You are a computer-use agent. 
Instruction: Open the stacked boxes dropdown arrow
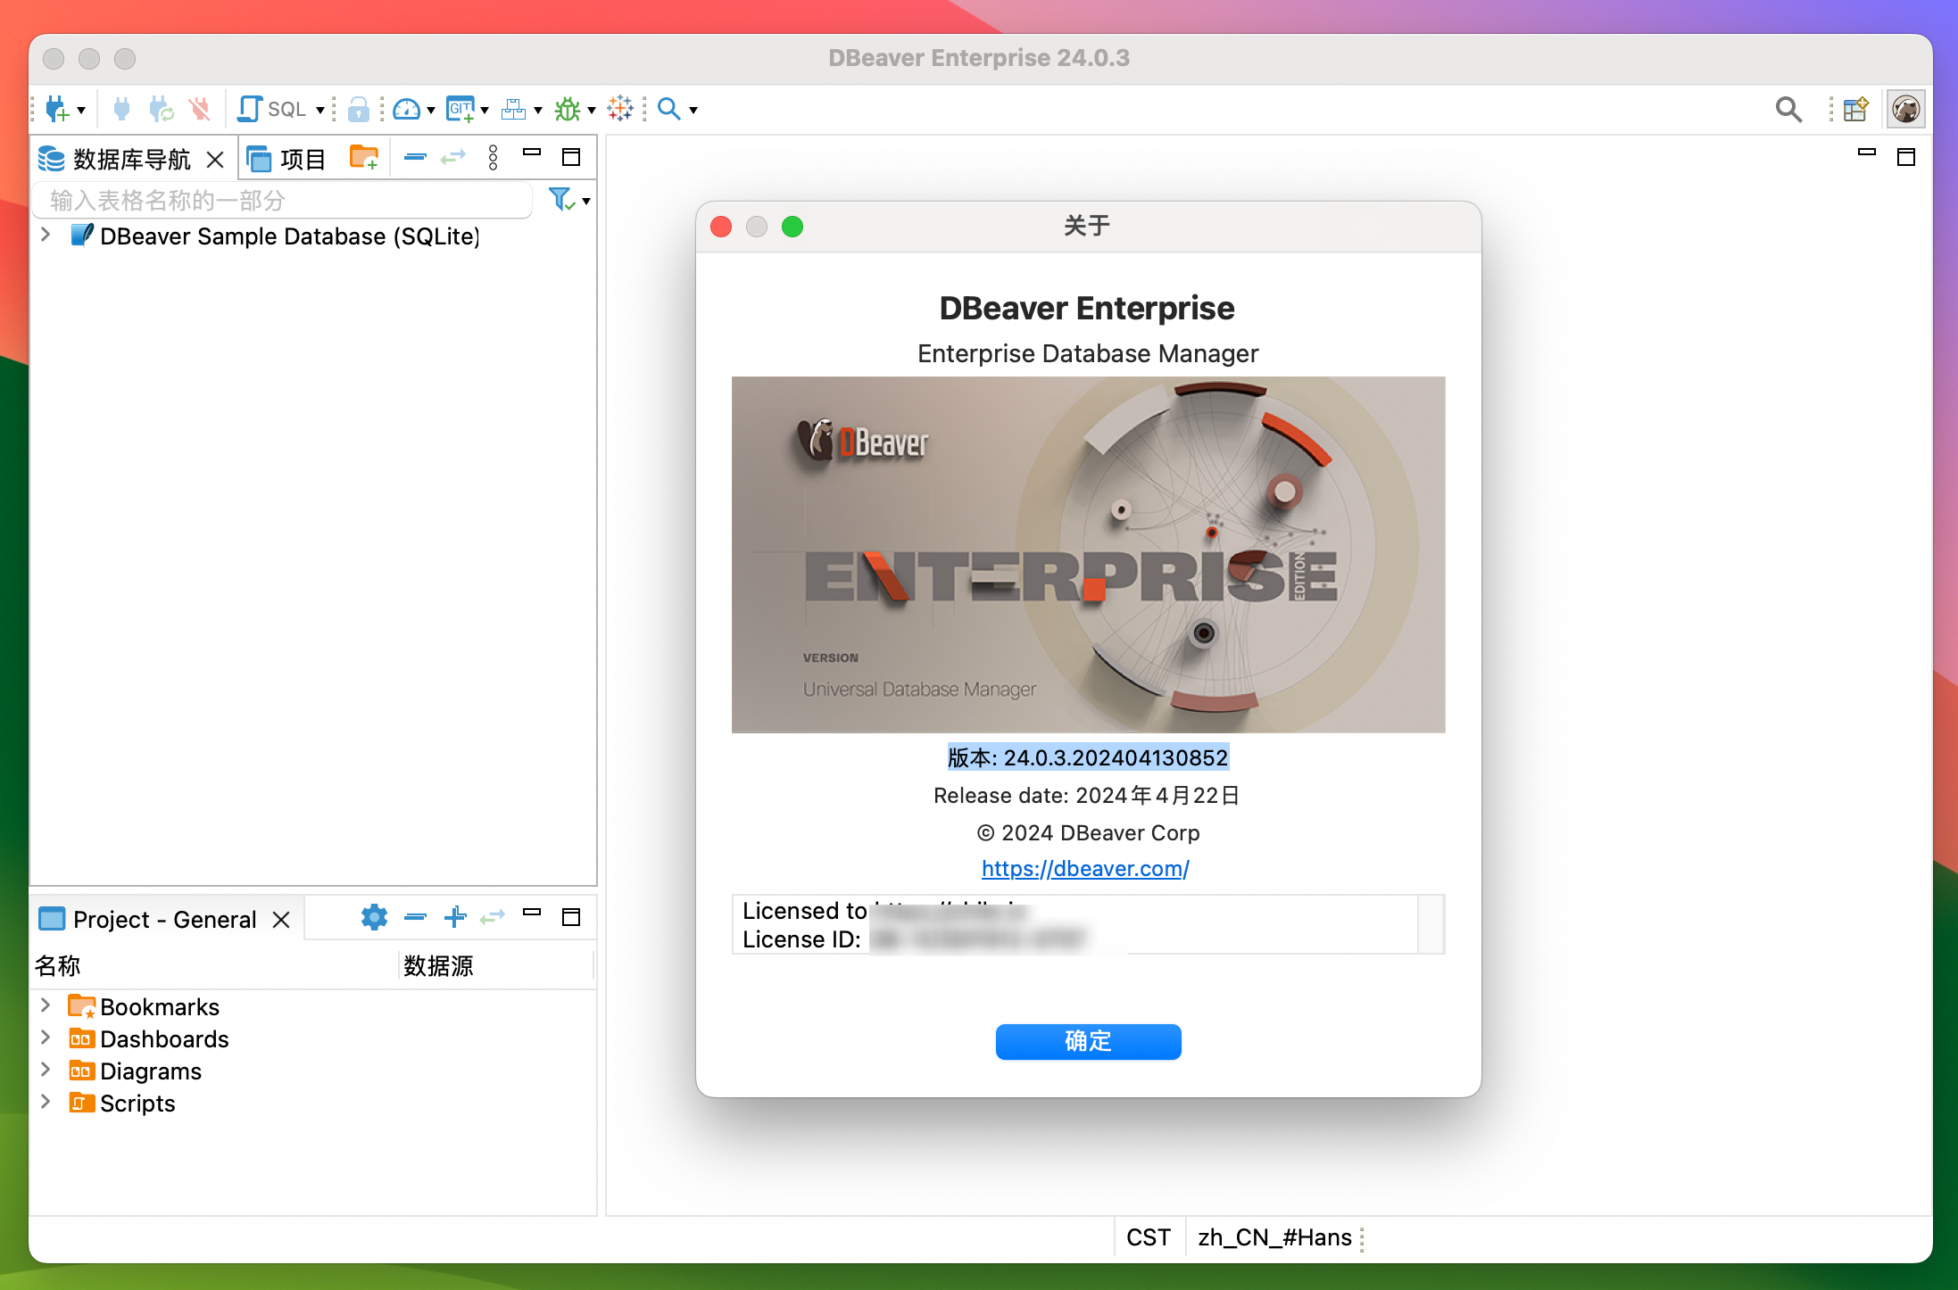pyautogui.click(x=538, y=111)
